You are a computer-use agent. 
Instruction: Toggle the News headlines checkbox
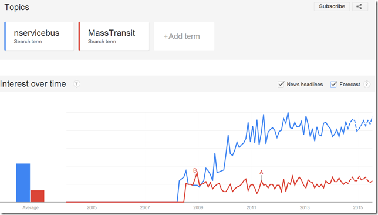click(281, 84)
